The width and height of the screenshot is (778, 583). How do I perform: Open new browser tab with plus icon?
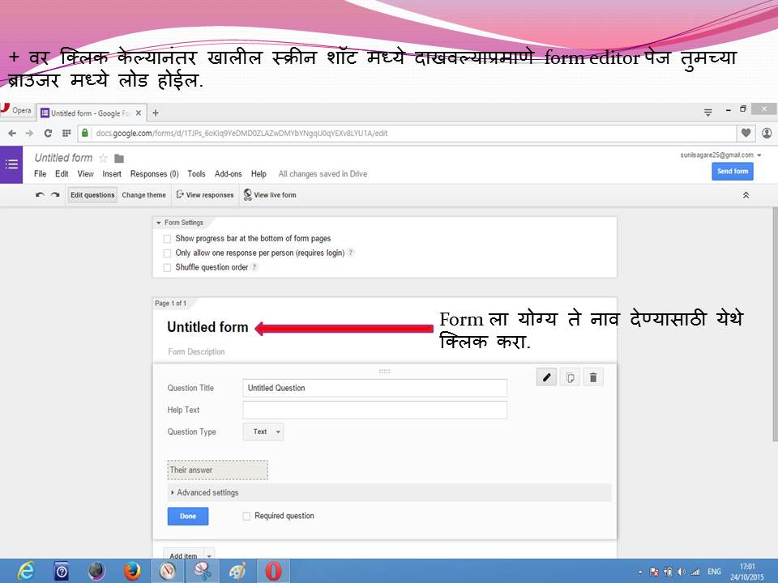(x=156, y=113)
